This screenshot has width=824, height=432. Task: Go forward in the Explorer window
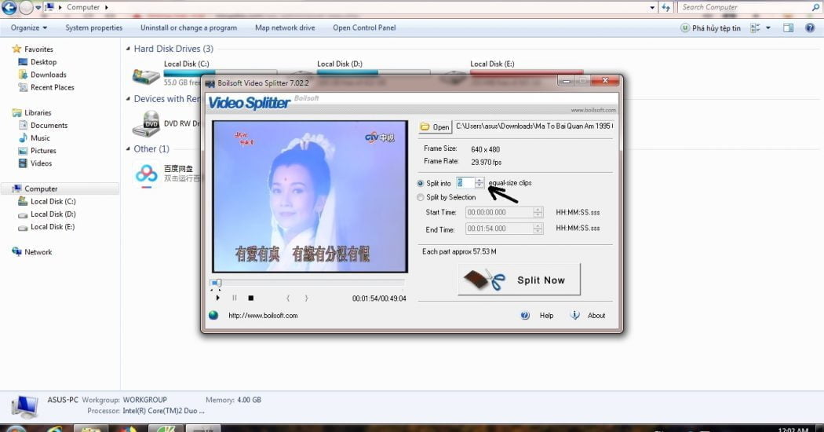click(x=26, y=7)
